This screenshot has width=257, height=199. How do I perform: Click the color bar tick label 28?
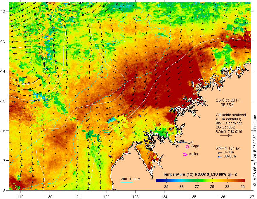coord(212,186)
